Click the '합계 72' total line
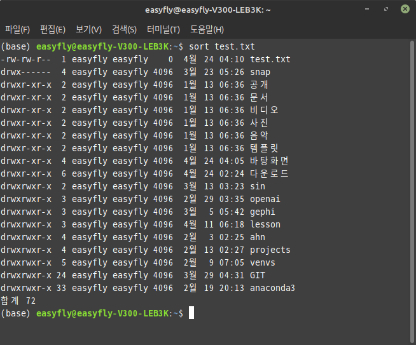416x345 pixels. 18,301
